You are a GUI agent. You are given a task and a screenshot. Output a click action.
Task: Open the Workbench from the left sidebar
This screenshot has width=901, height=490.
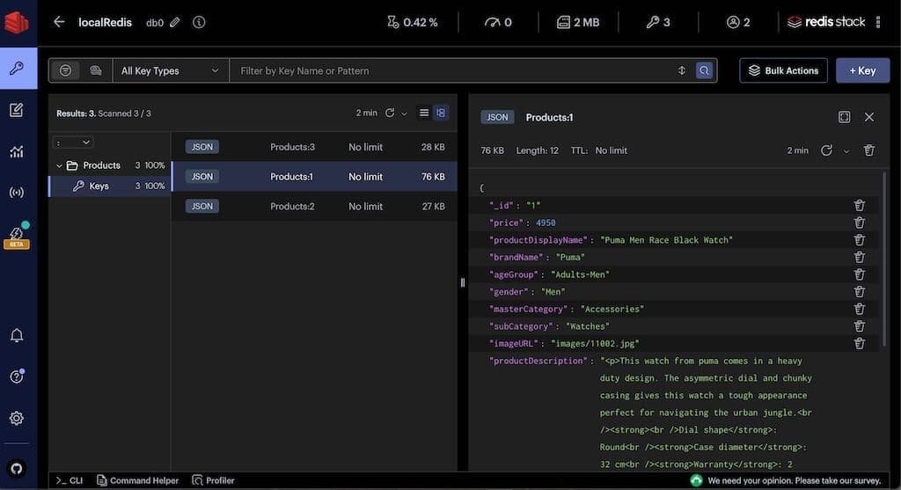pos(17,110)
